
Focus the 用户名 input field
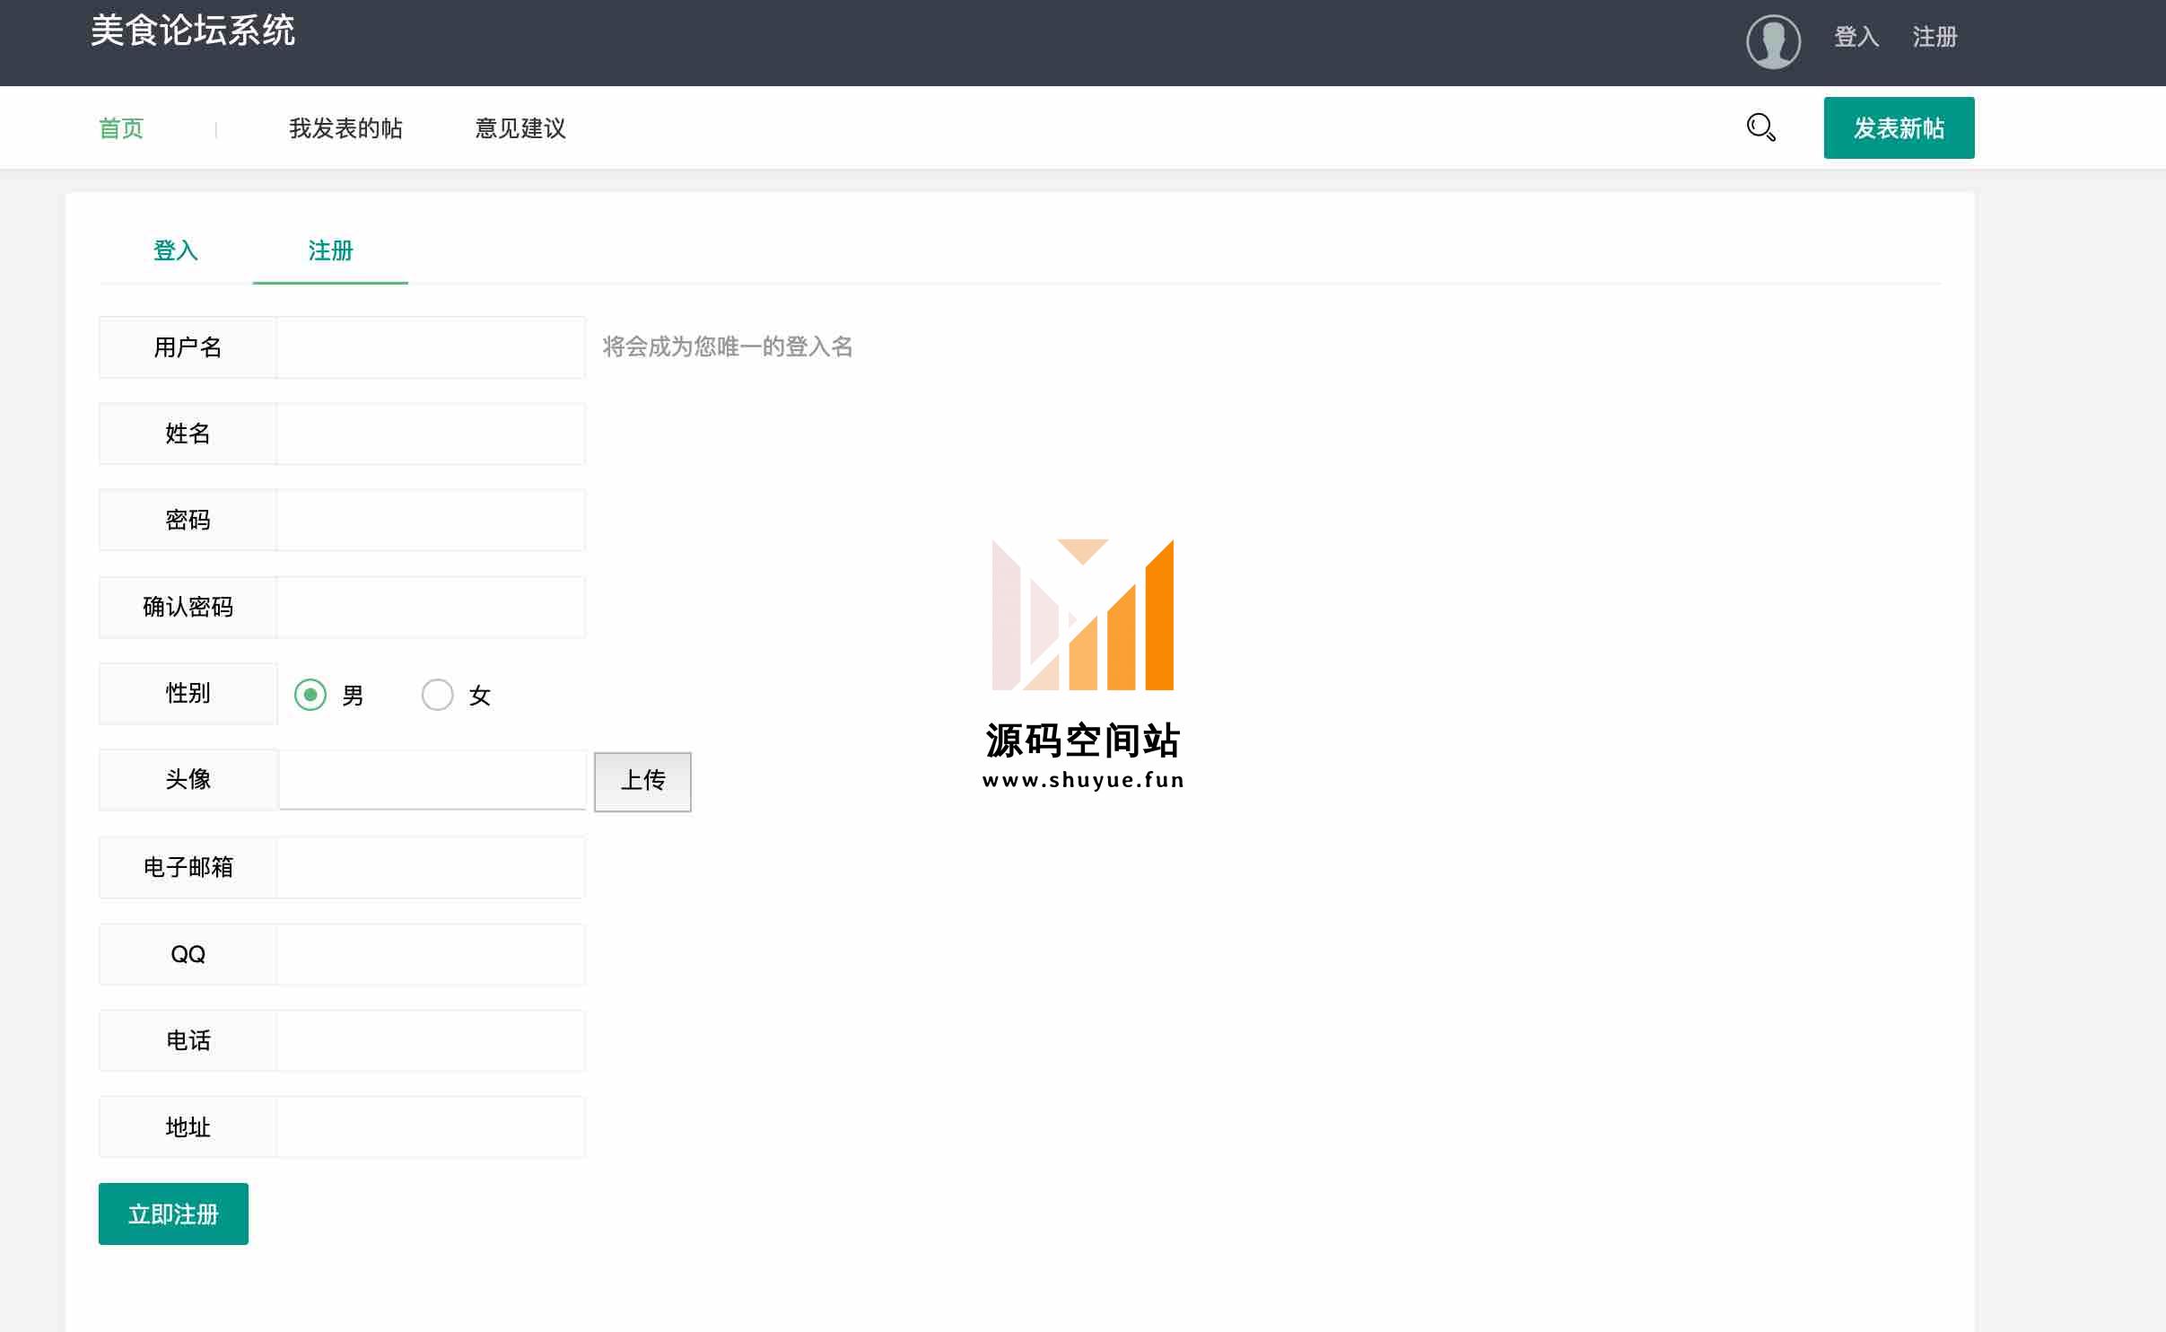click(x=431, y=347)
